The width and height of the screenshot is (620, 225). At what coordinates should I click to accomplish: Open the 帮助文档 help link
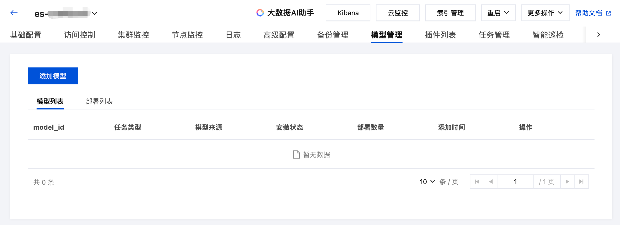tap(589, 13)
